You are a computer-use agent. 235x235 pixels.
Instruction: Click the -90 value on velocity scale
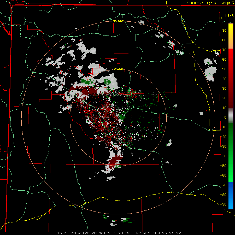point(223,204)
